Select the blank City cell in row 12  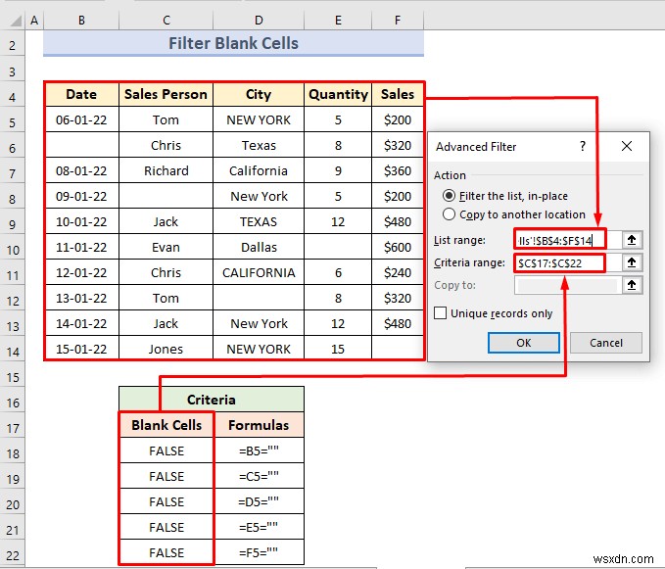coord(259,298)
